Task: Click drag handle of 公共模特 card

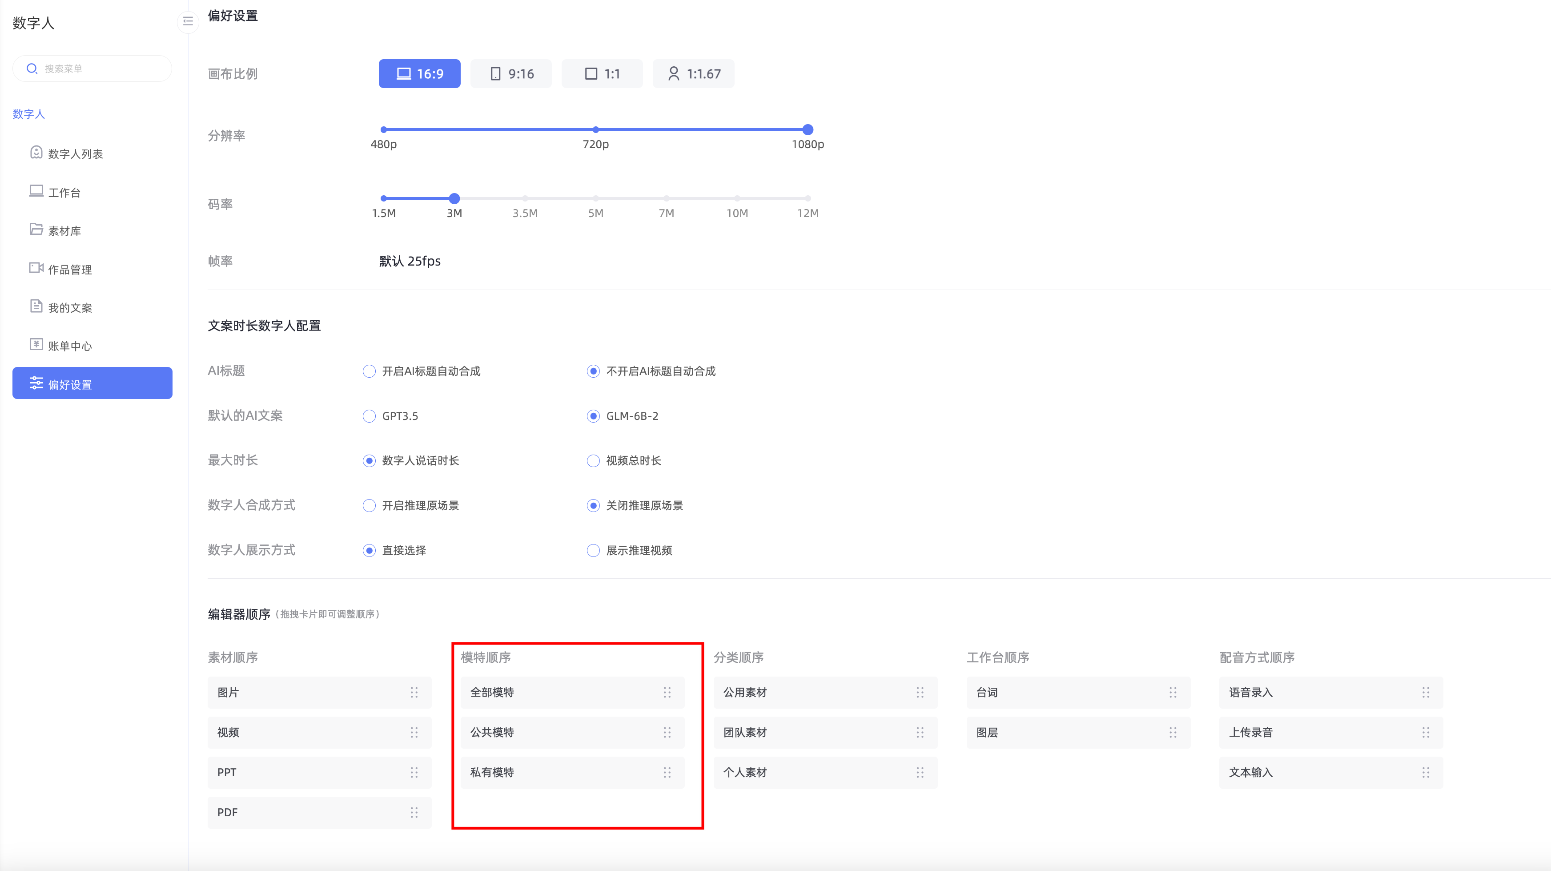Action: [667, 733]
